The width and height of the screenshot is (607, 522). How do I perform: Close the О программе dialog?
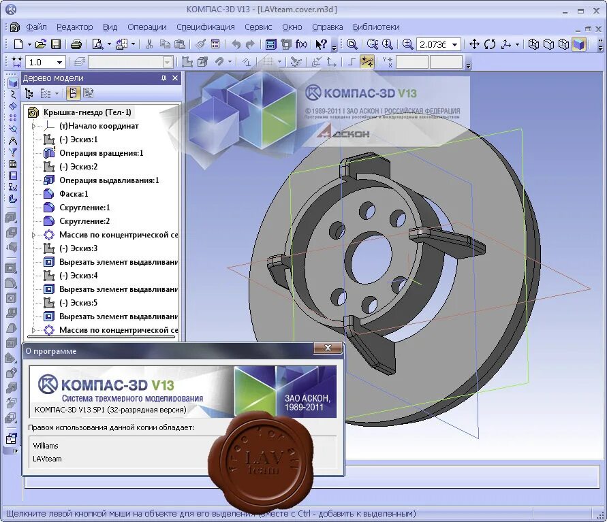[328, 348]
